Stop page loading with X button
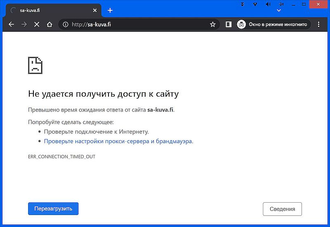Image resolution: width=330 pixels, height=227 pixels. [x=37, y=24]
